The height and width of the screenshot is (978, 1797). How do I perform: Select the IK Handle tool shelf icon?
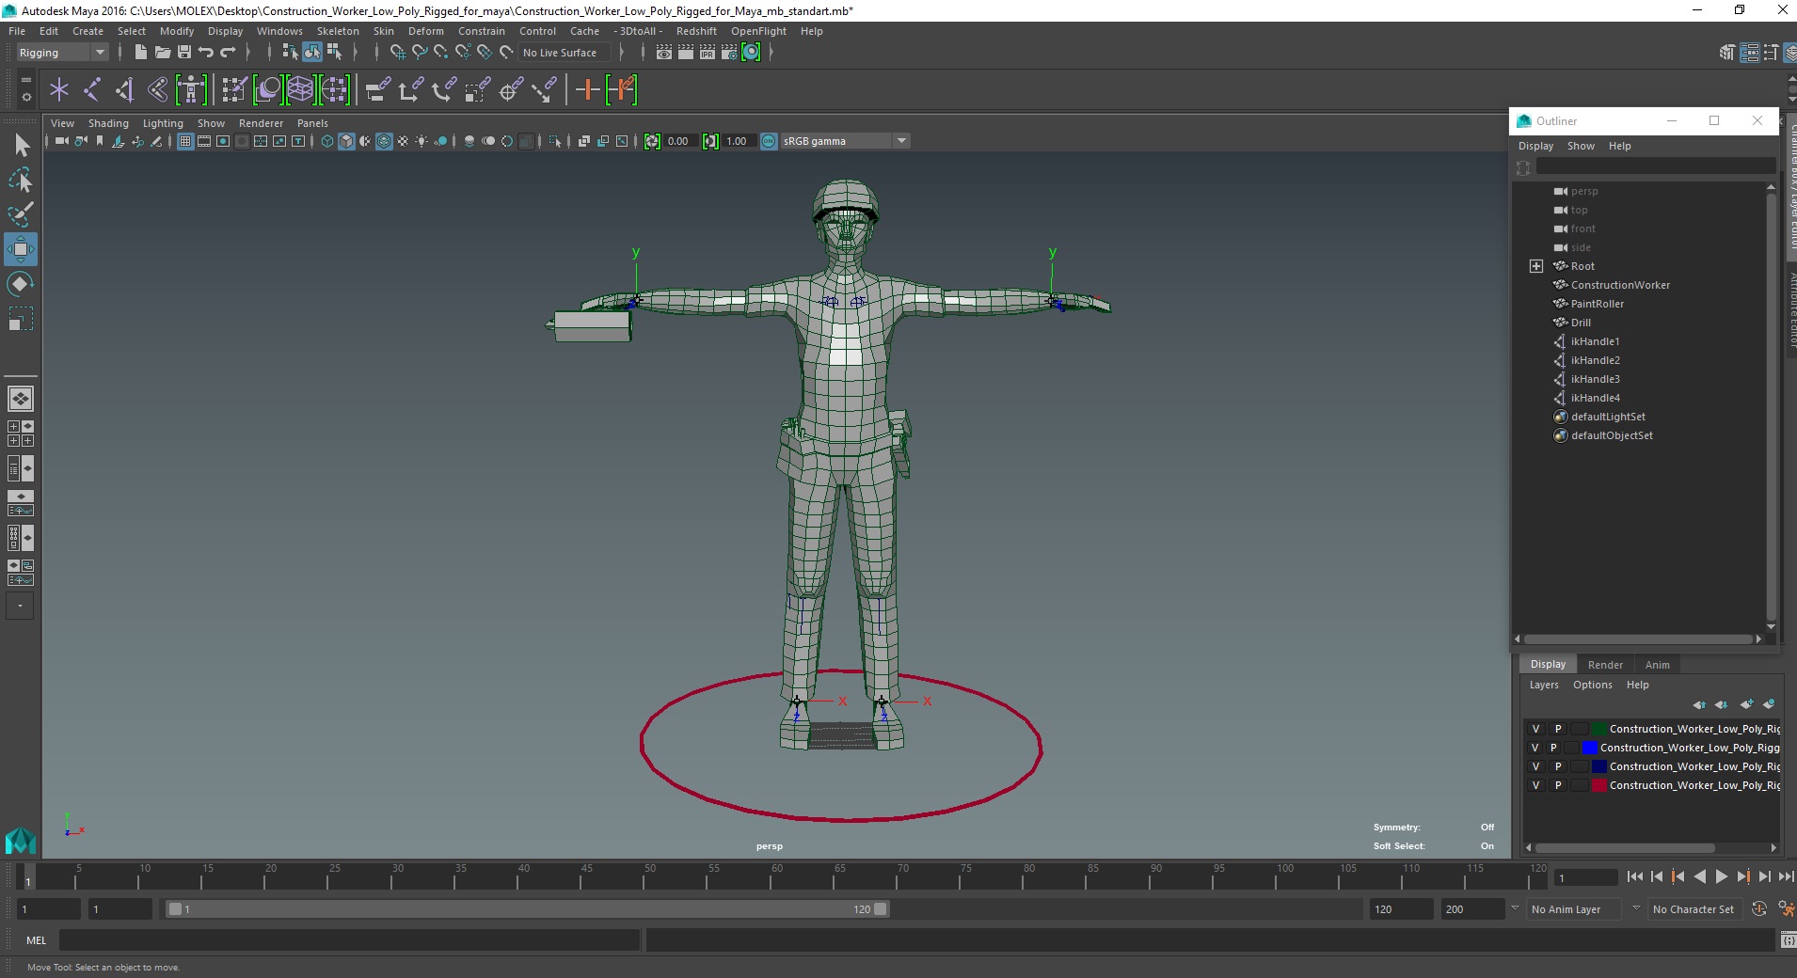click(x=124, y=90)
